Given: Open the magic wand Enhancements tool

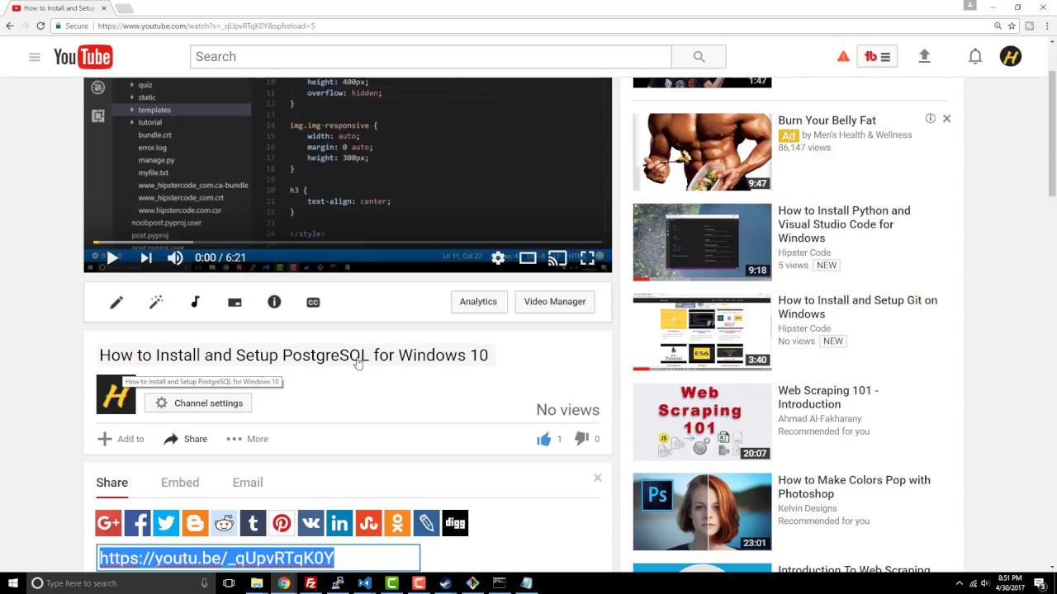Looking at the screenshot, I should click(x=155, y=303).
